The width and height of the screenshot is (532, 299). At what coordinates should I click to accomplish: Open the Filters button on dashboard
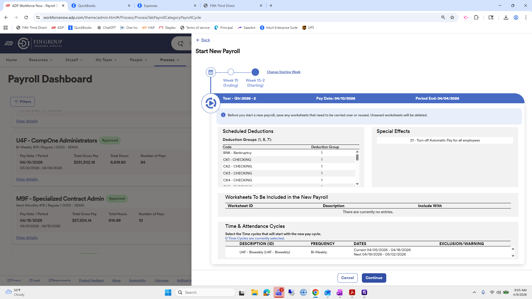[23, 102]
